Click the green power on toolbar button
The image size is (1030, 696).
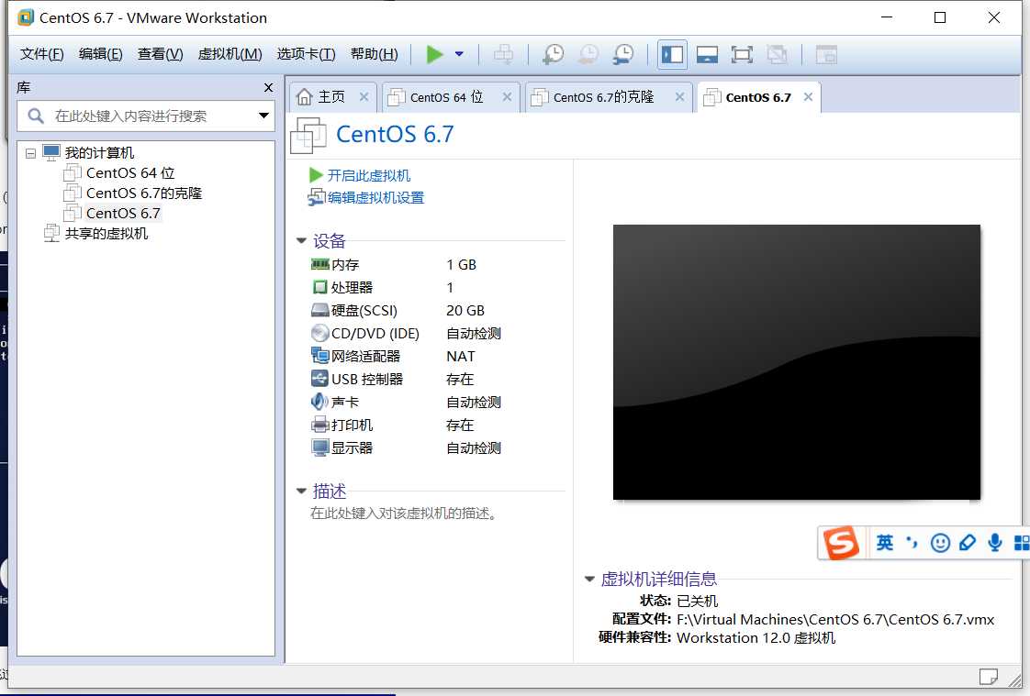coord(434,54)
